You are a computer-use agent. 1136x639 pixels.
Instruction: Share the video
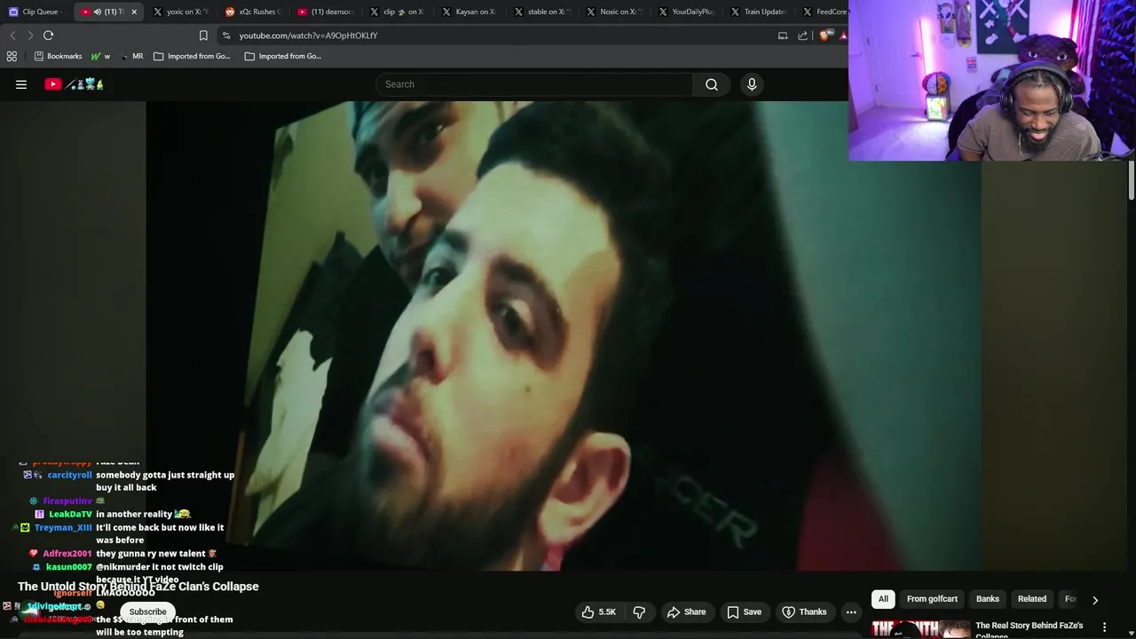coord(686,611)
